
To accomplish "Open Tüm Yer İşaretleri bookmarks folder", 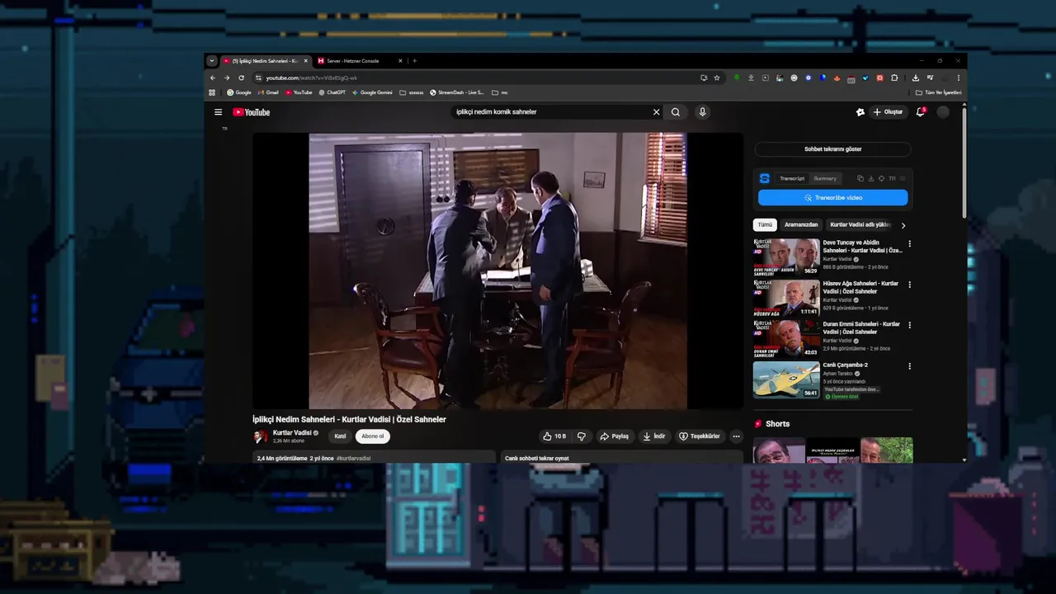I will coord(939,92).
